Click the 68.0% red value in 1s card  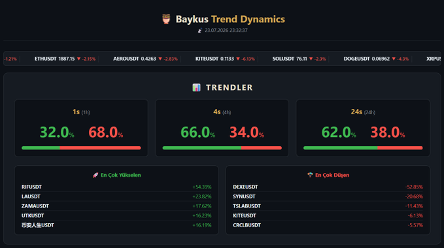pyautogui.click(x=106, y=132)
